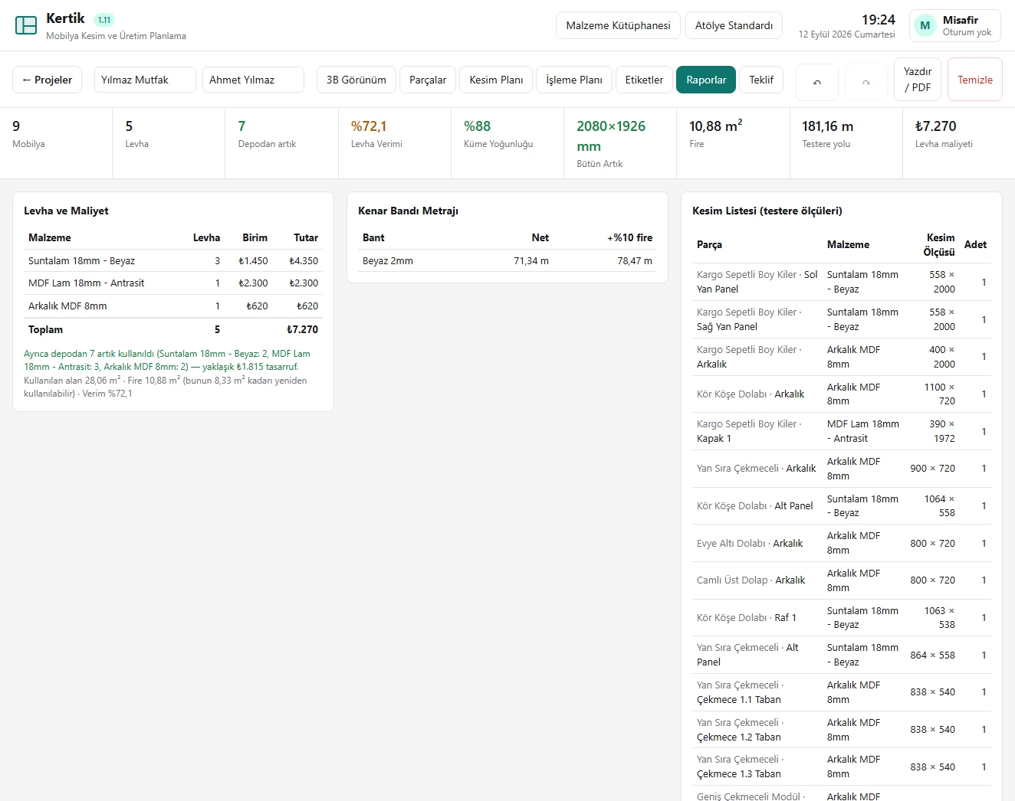Click the redo arrow icon
This screenshot has height=801, width=1015.
866,82
